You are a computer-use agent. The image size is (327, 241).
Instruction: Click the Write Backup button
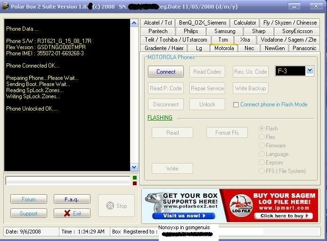[x=251, y=88]
